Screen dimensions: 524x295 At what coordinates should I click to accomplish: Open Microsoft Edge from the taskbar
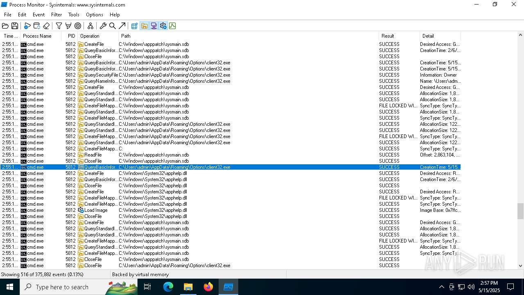168,287
